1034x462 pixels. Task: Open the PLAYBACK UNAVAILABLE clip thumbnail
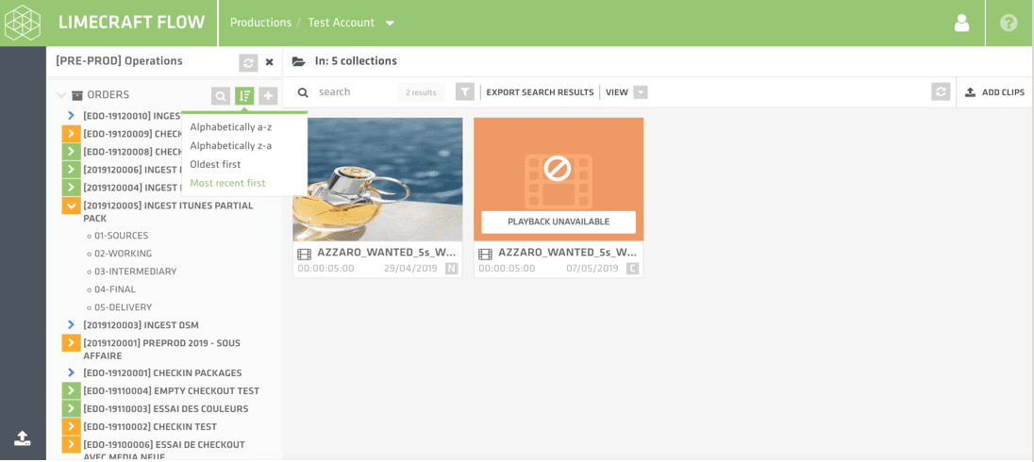click(x=559, y=179)
